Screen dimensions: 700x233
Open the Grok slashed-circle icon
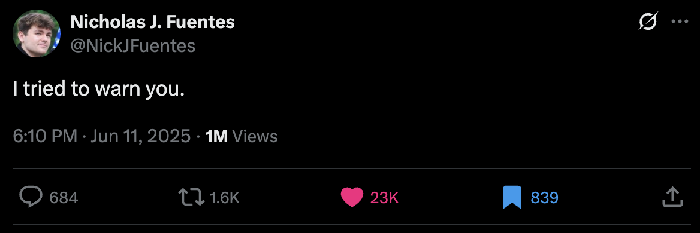pos(648,22)
